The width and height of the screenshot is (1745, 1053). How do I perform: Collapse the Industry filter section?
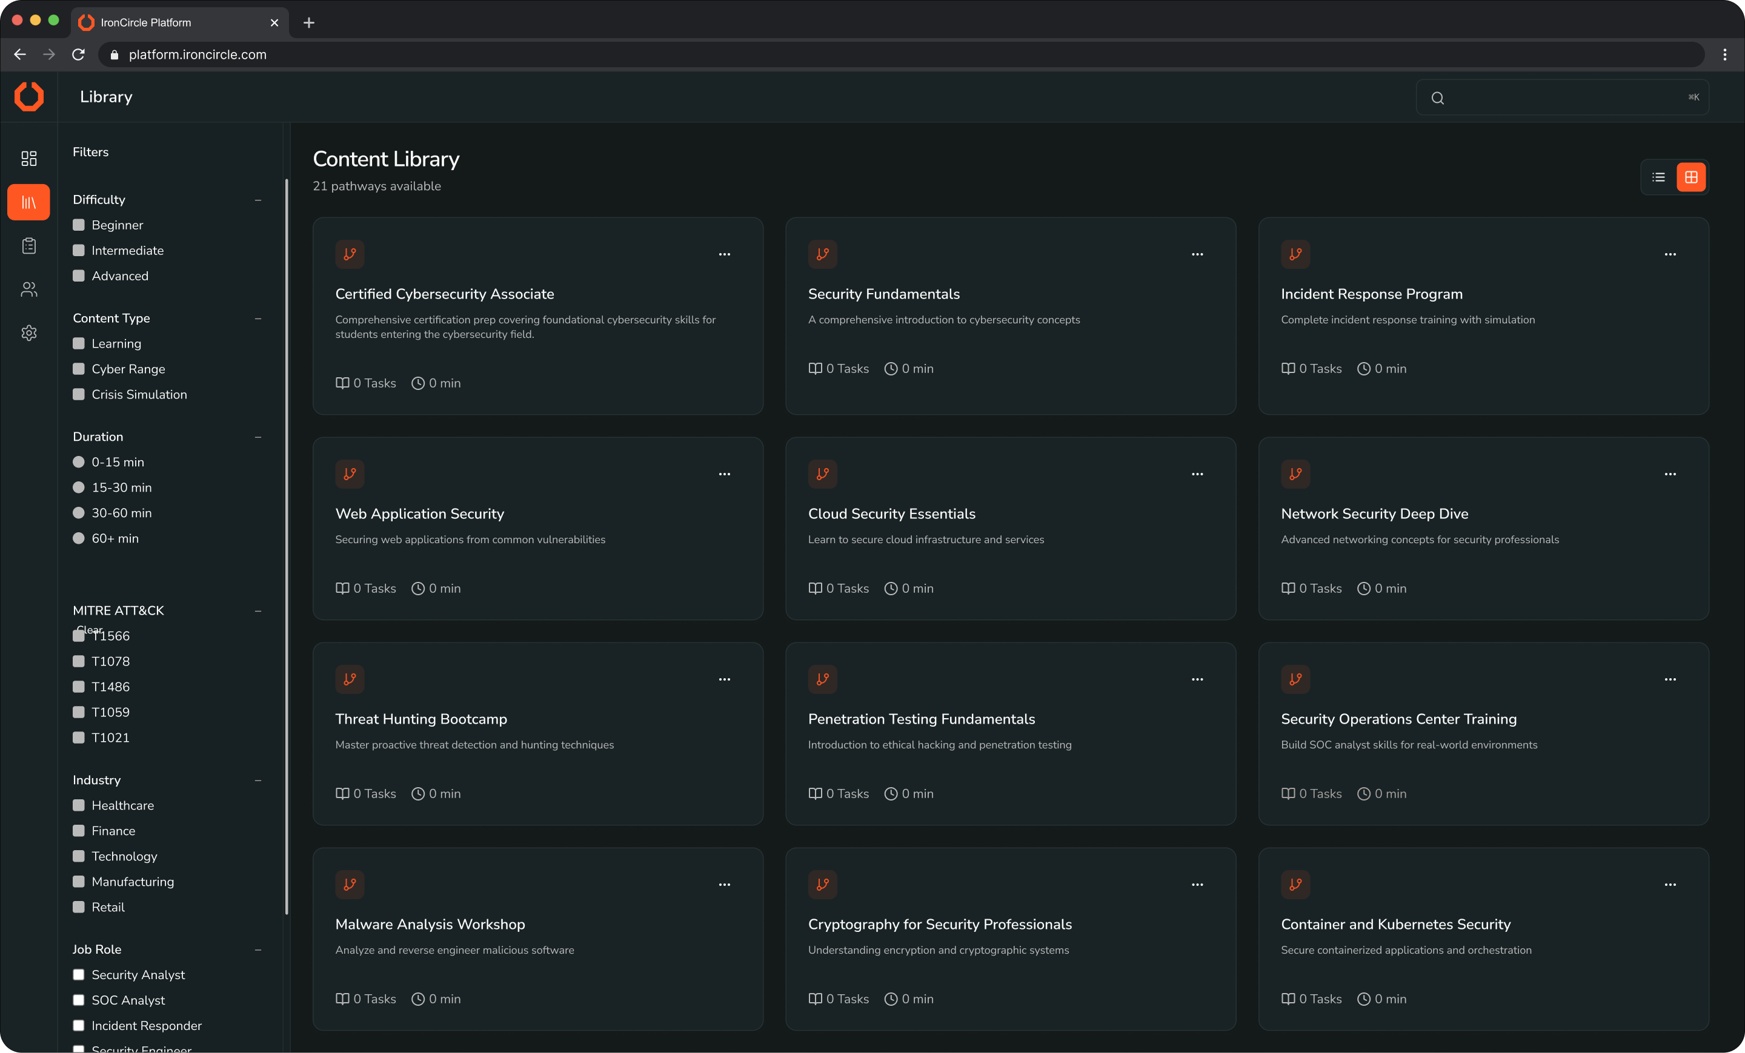[x=258, y=781]
